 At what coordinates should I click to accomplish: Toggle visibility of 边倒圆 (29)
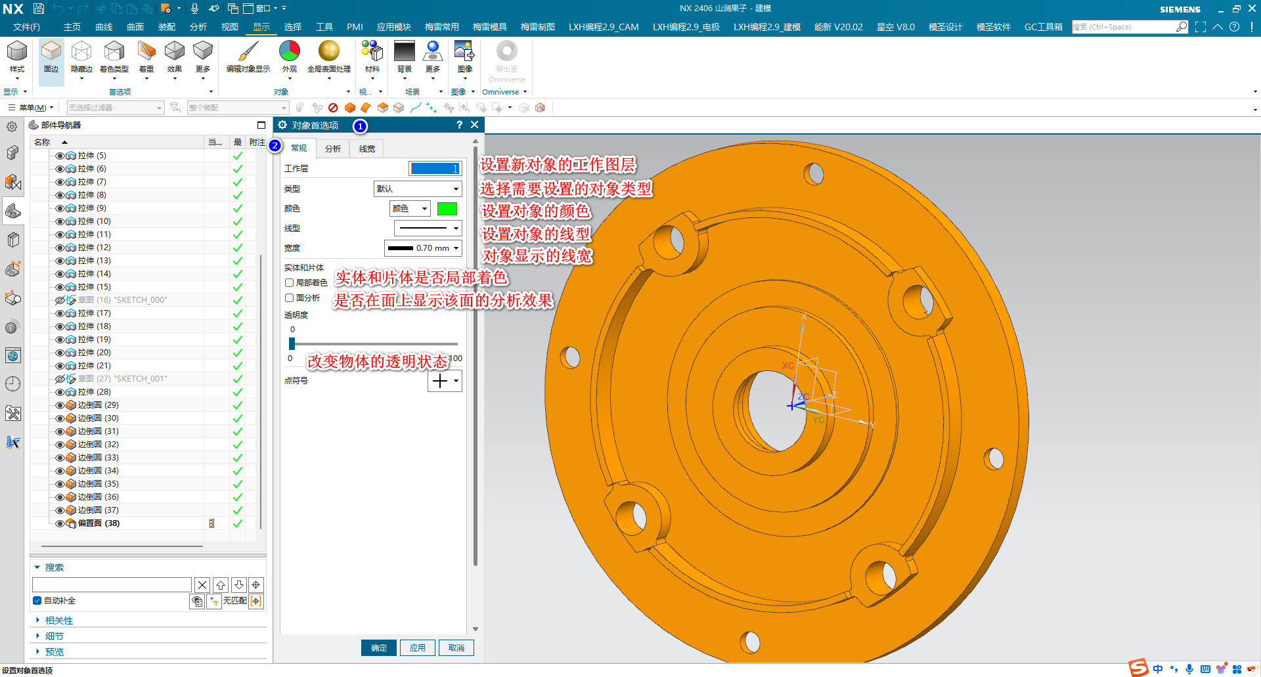point(60,405)
